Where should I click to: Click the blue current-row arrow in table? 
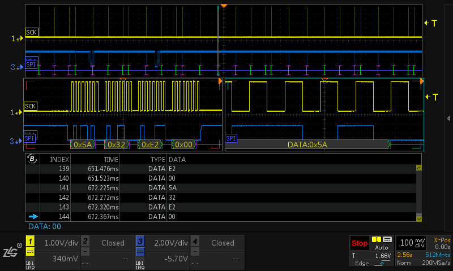click(x=33, y=216)
